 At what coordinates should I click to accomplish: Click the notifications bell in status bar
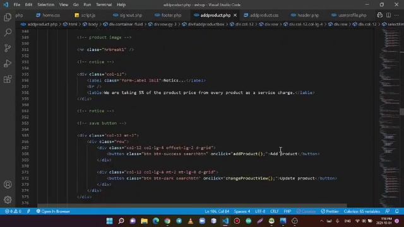(397, 211)
